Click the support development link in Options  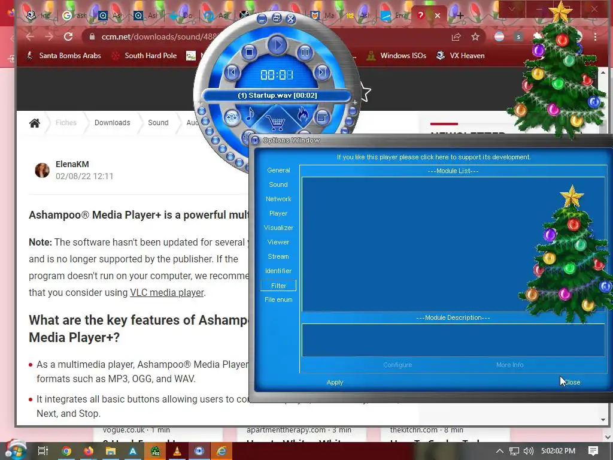click(x=434, y=157)
